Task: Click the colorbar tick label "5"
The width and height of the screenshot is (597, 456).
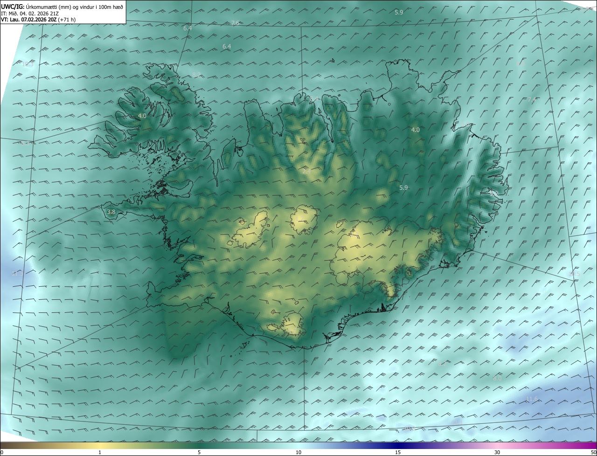Action: click(x=199, y=452)
